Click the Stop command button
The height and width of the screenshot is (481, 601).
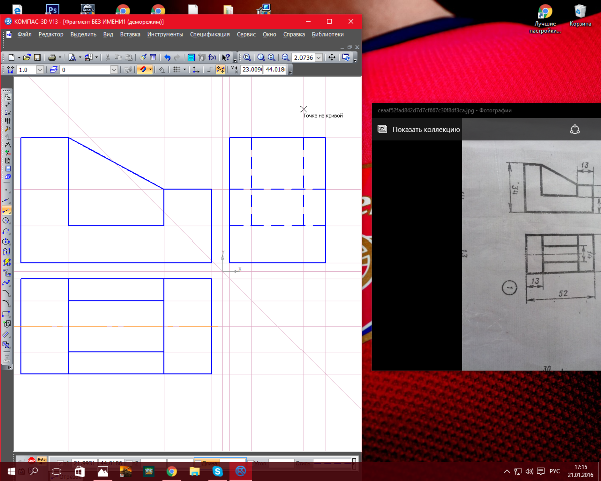(32, 460)
